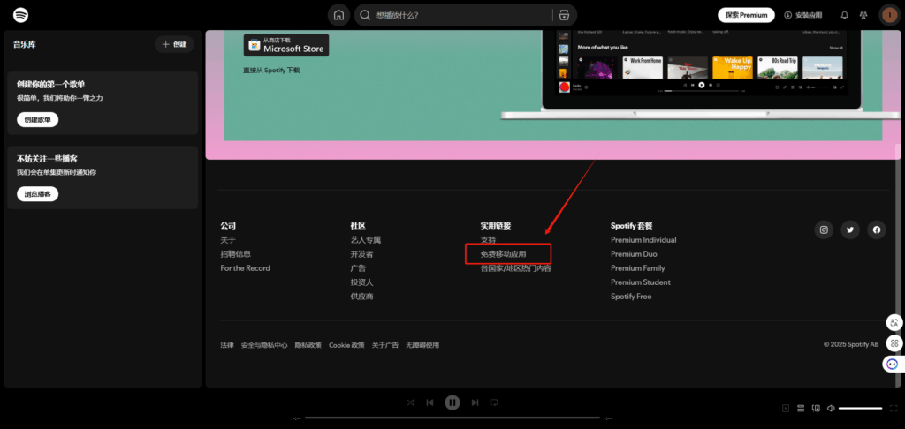Open Spotify's Twitter page

coord(850,230)
